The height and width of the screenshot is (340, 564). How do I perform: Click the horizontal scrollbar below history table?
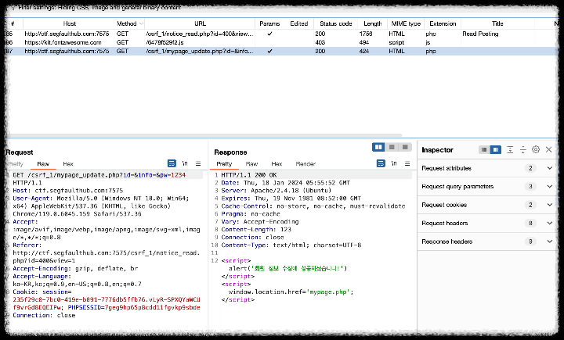pyautogui.click(x=204, y=135)
